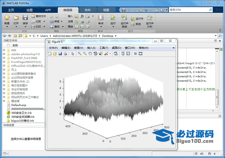The image size is (225, 158).
Task: Open the Go To (转至) dropdown
Action: point(62,21)
